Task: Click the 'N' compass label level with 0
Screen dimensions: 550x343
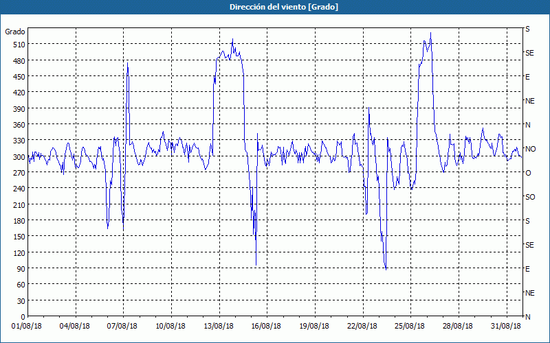Action: 527,317
